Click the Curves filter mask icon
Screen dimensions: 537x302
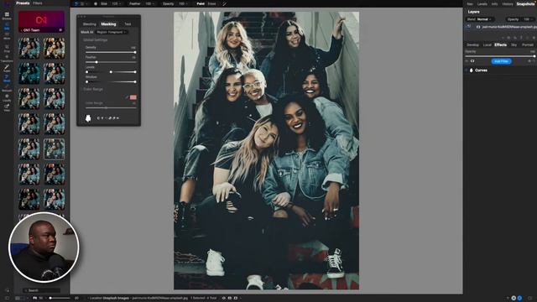[472, 70]
